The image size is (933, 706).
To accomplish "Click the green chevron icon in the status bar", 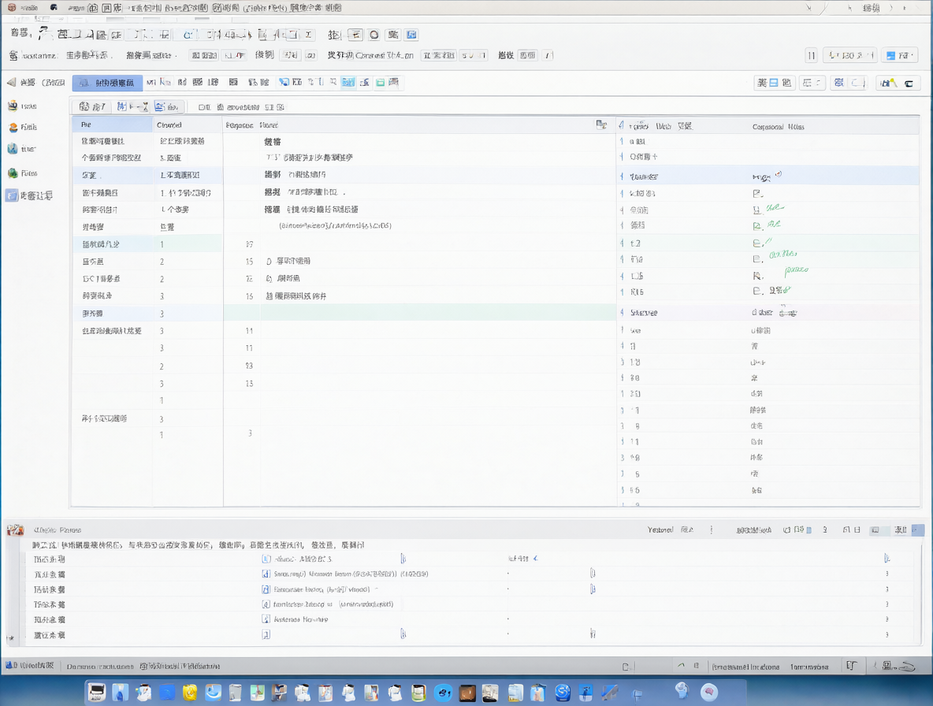I will point(681,666).
